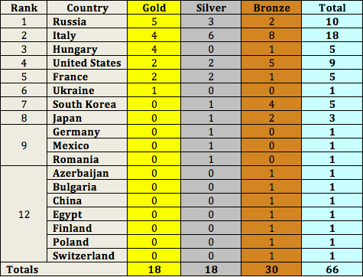Select the Hungary country cell

point(87,49)
